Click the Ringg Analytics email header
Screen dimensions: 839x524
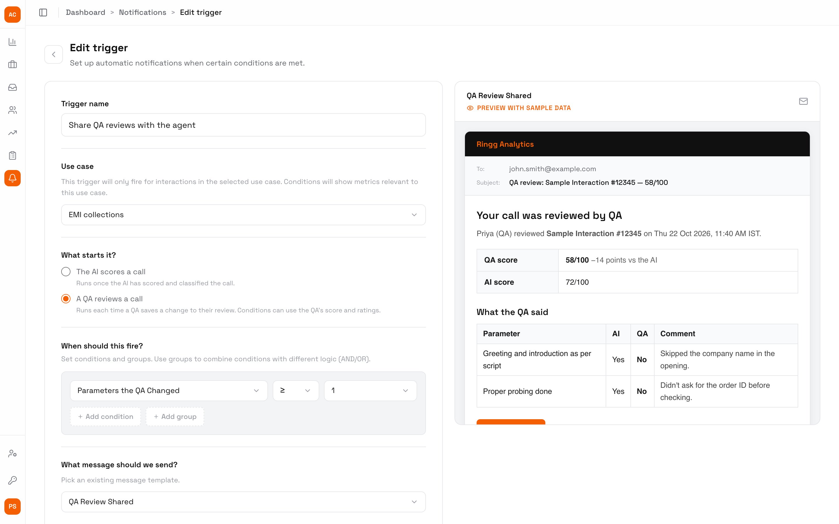tap(637, 144)
